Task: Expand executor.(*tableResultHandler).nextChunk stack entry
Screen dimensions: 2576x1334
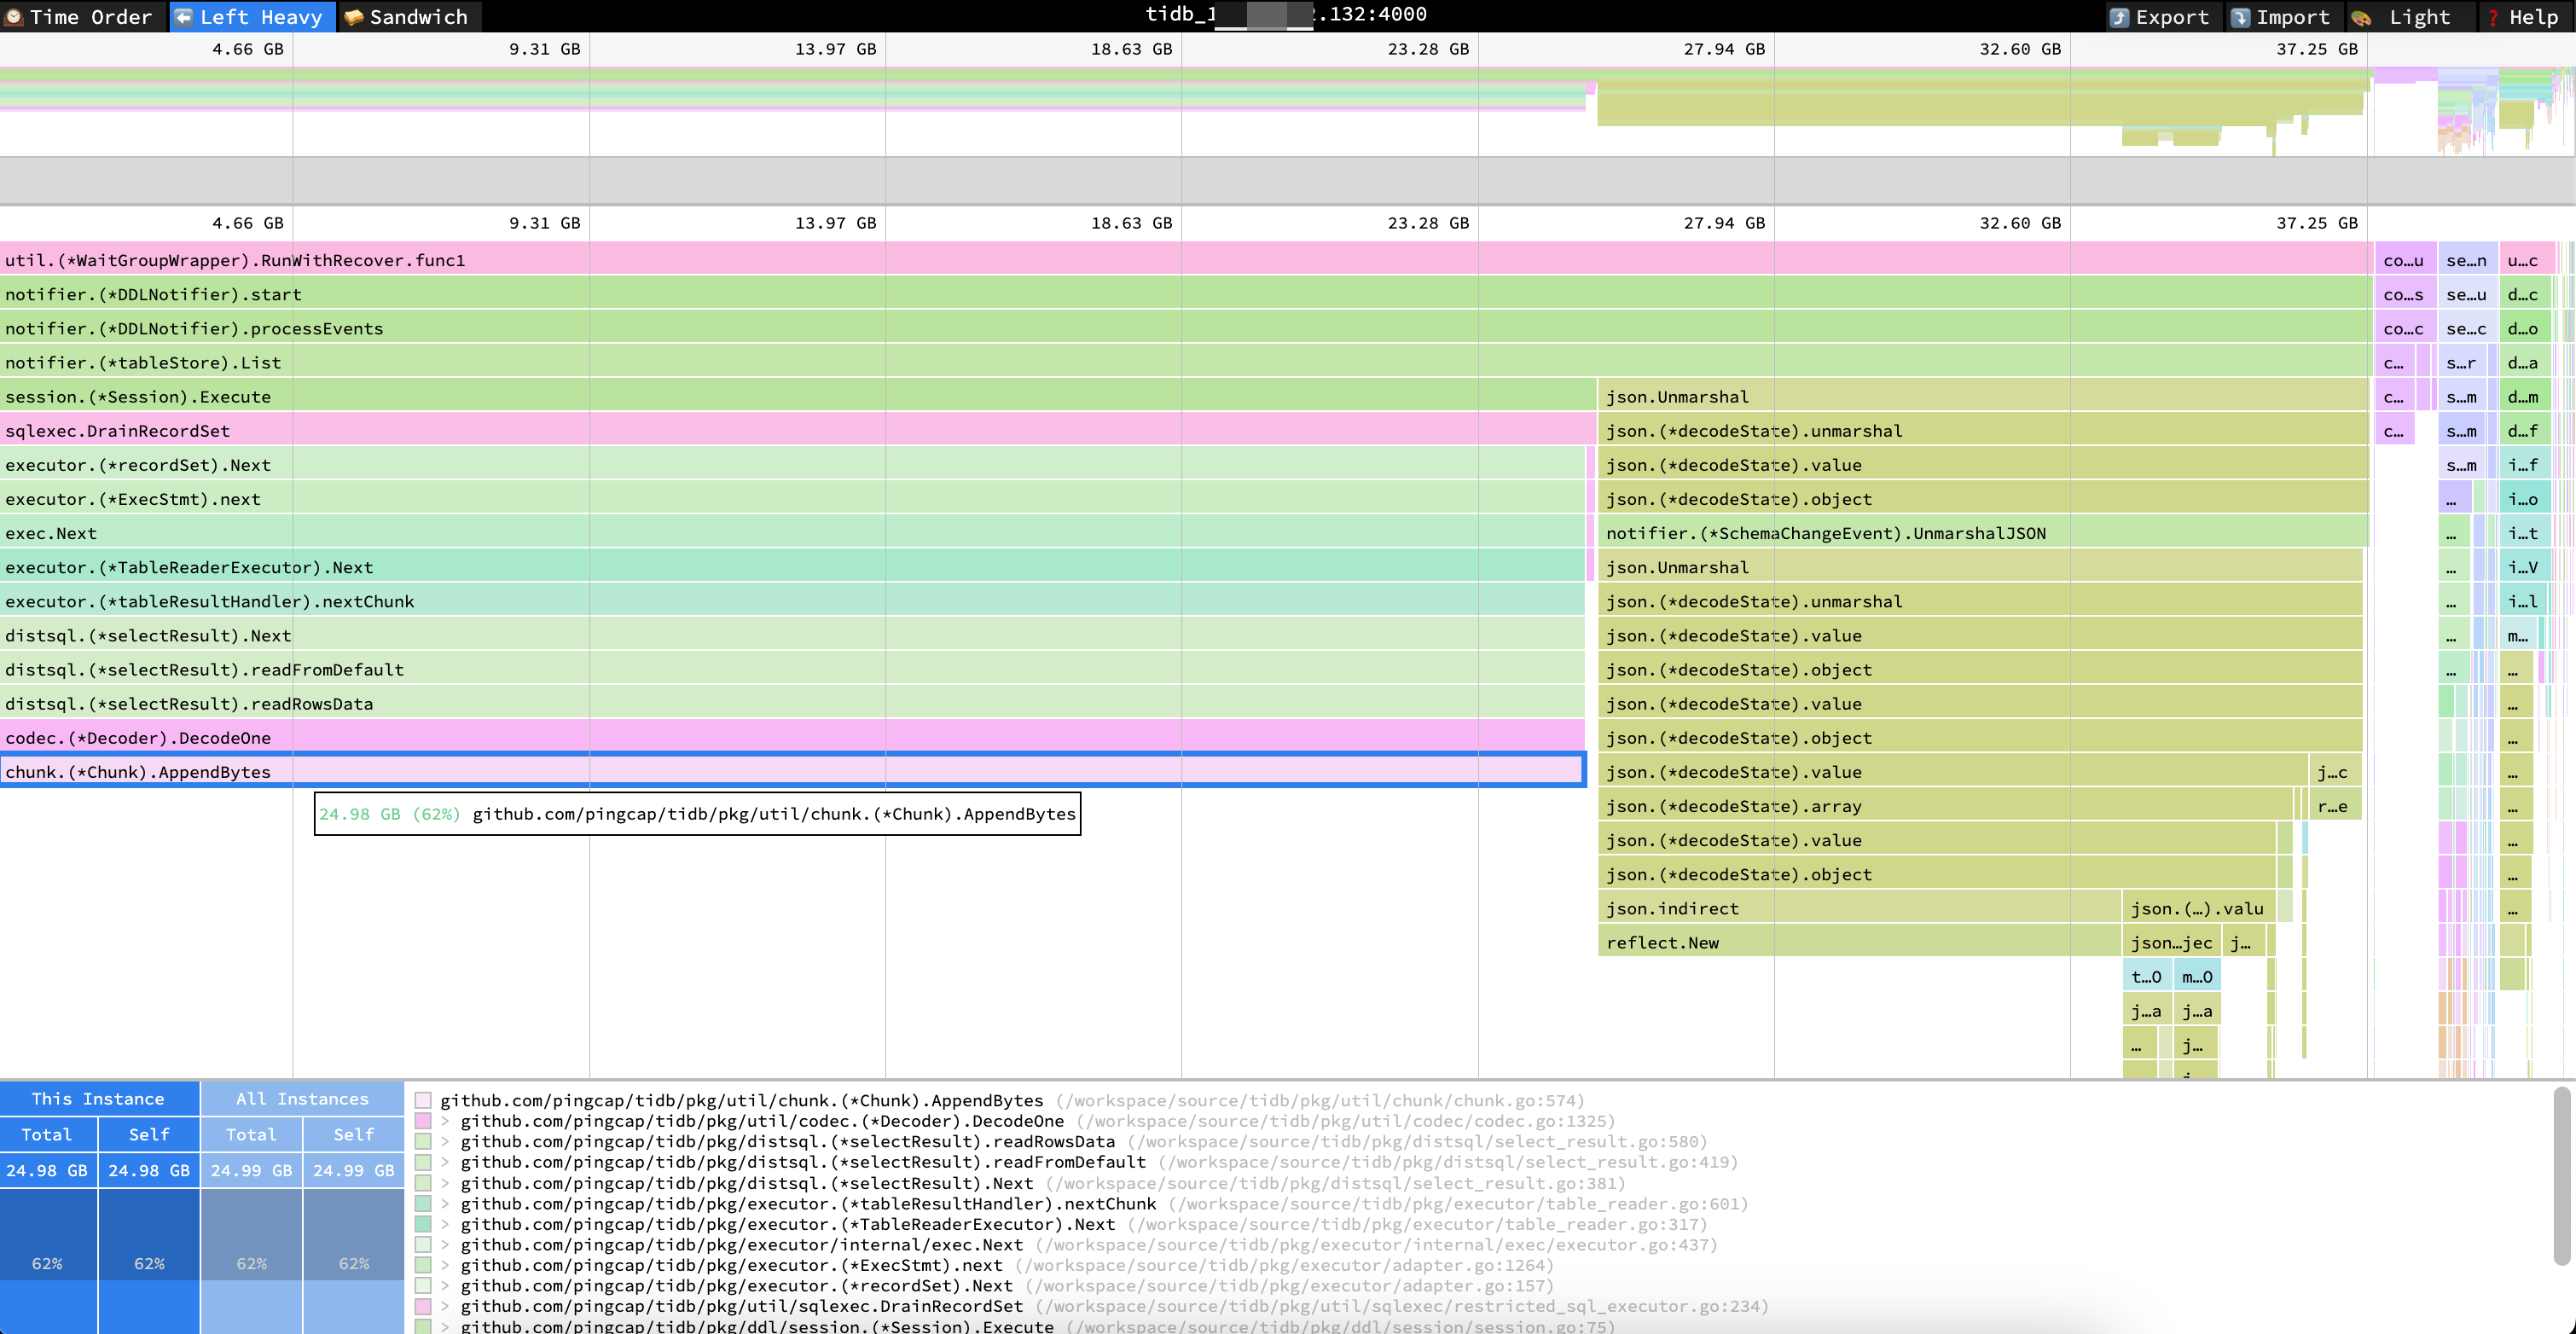Action: [446, 1203]
